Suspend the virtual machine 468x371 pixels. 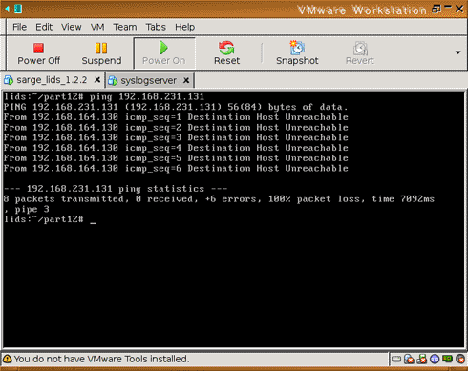[x=101, y=53]
